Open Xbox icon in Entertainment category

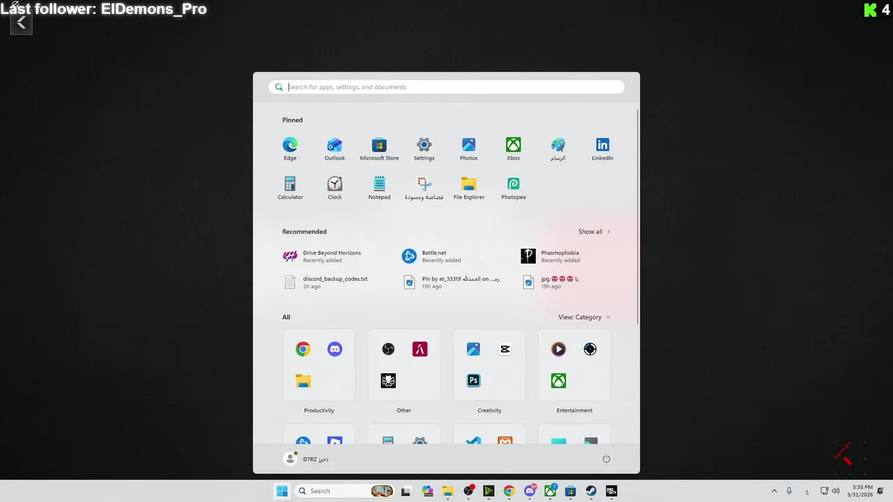click(559, 381)
